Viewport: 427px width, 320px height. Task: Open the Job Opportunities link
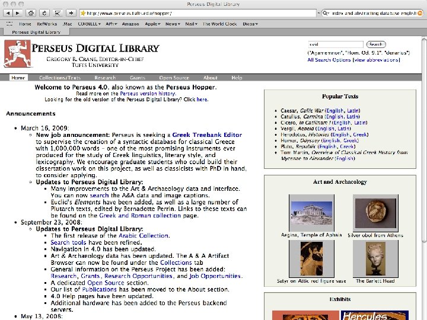pyautogui.click(x=215, y=276)
